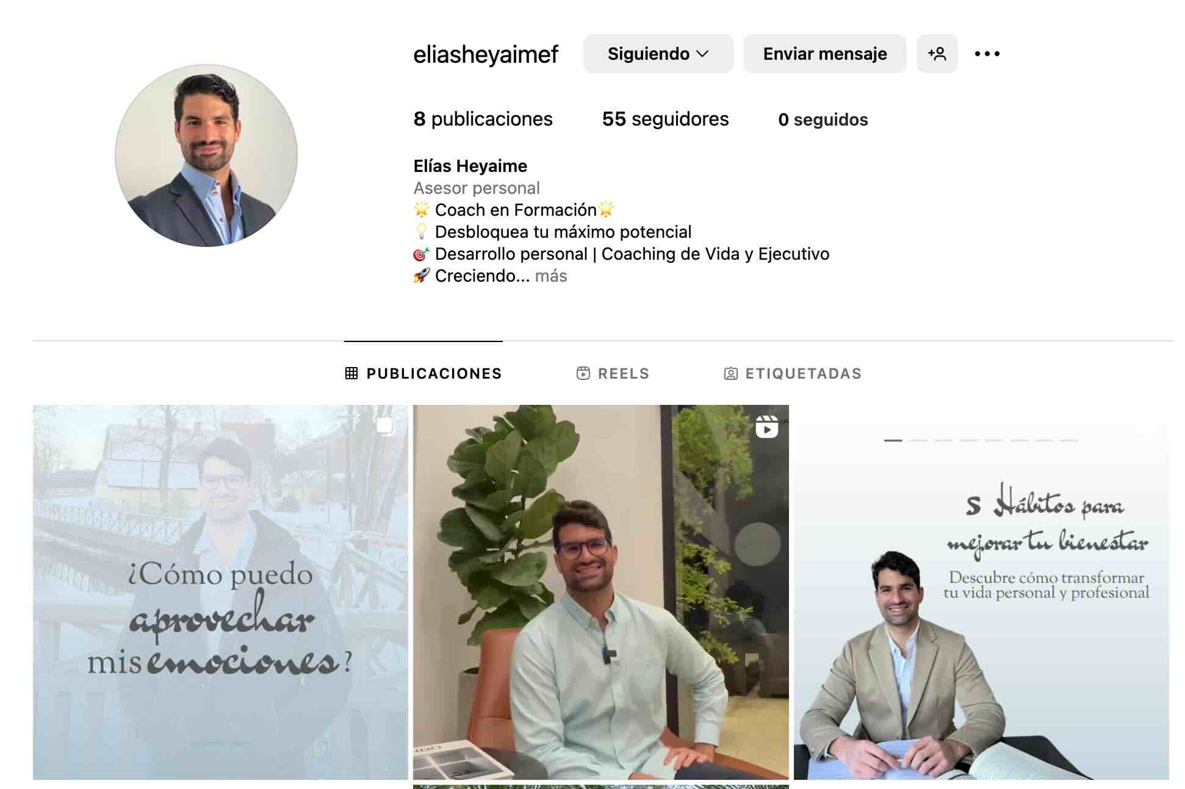Open the '¿Cómo puedo aprovechar mis emociones?' post
Viewport: 1185px width, 789px height.
(220, 592)
